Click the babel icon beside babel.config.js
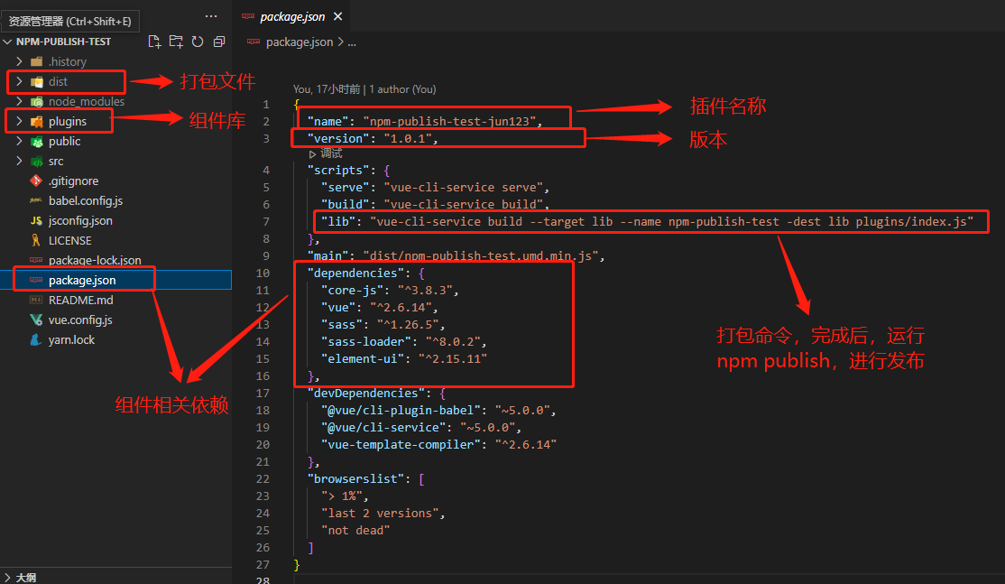The width and height of the screenshot is (1005, 584). pyautogui.click(x=36, y=200)
